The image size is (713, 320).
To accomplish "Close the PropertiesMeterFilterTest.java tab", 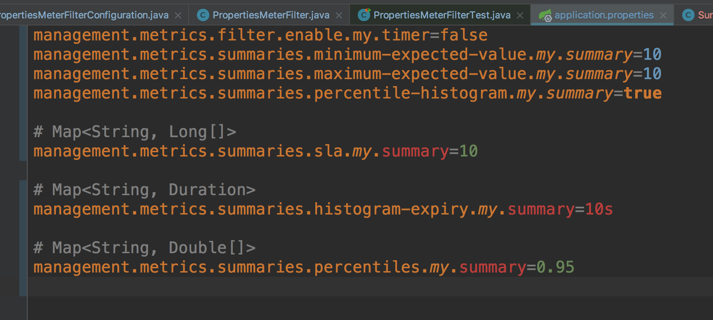I will click(520, 15).
